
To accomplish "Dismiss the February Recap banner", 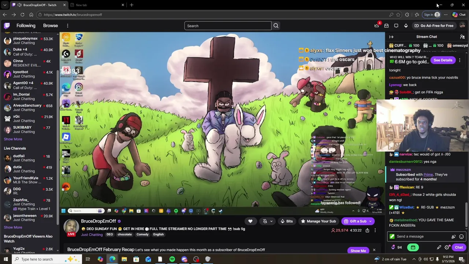I will coord(374,250).
